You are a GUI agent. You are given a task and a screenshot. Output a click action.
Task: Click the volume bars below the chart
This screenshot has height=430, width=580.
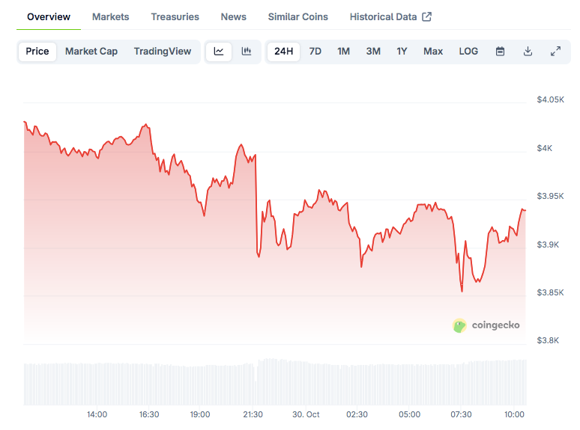pos(275,382)
